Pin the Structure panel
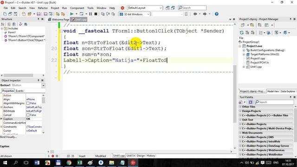297x167 pixels. pyautogui.click(x=38, y=19)
